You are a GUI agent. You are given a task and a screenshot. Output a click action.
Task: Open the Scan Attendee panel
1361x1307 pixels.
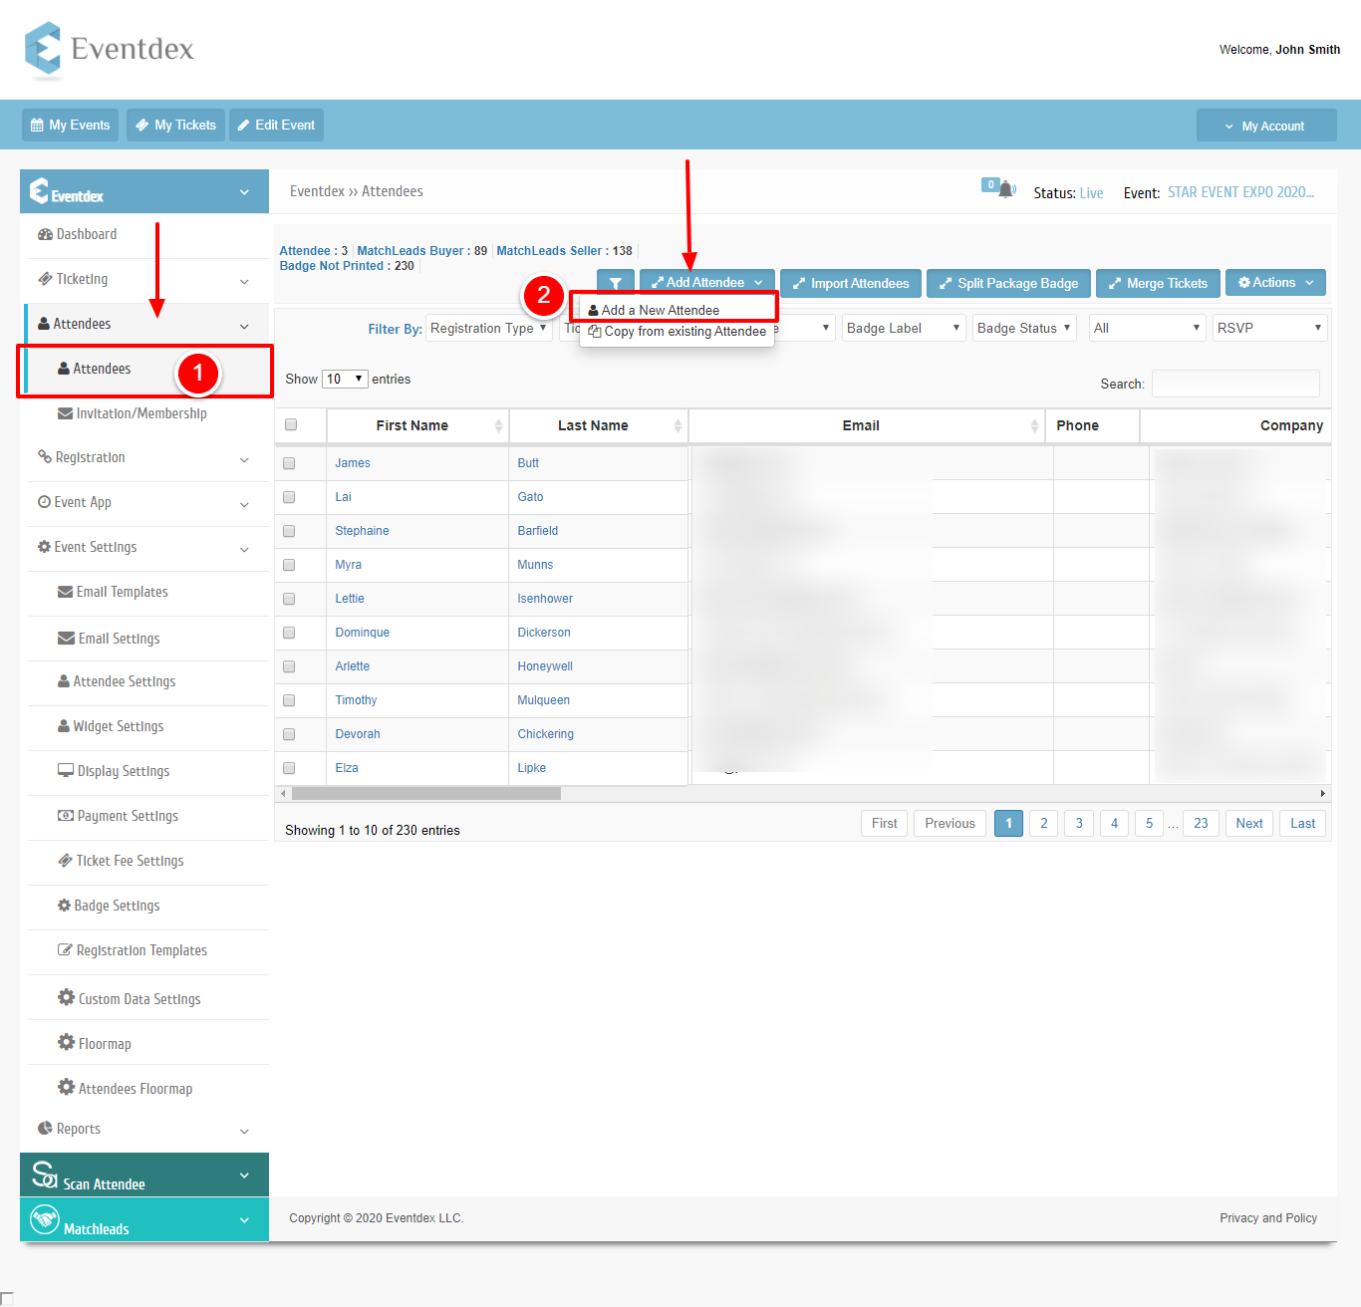(144, 1175)
